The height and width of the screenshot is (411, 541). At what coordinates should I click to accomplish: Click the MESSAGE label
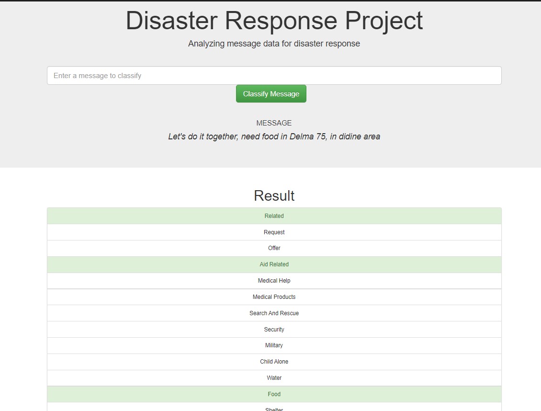(274, 123)
